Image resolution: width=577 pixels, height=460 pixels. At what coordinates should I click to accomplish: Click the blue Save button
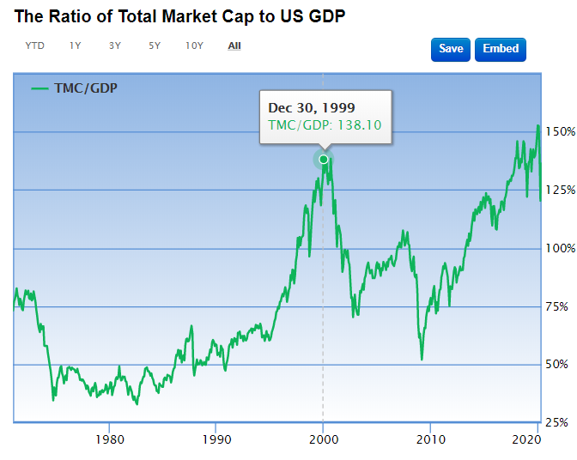click(451, 49)
